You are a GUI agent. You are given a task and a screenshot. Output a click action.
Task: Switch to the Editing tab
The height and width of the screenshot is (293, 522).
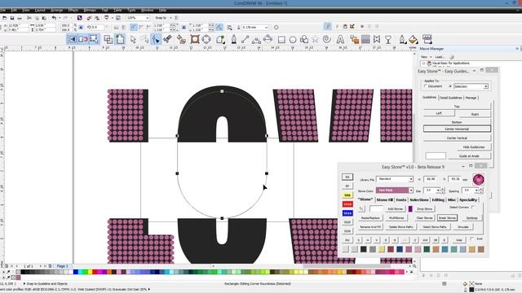click(x=438, y=199)
